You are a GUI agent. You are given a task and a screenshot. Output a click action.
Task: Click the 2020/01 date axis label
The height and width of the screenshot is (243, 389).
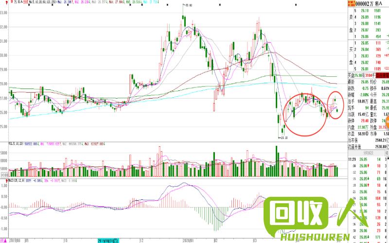pos(188,241)
